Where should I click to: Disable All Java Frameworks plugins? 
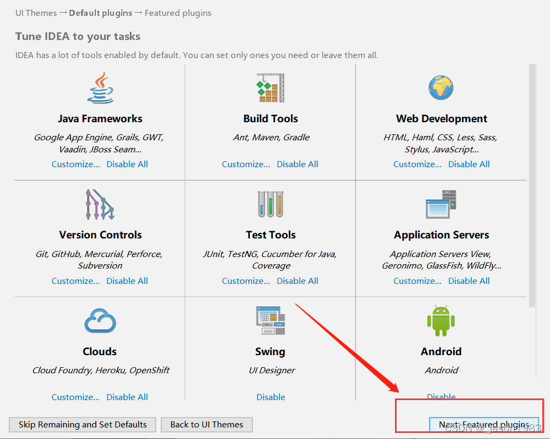click(127, 164)
